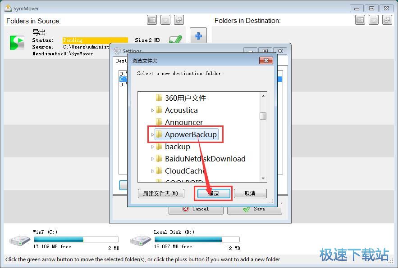
Task: Close the SymMover main window
Action: [386, 9]
